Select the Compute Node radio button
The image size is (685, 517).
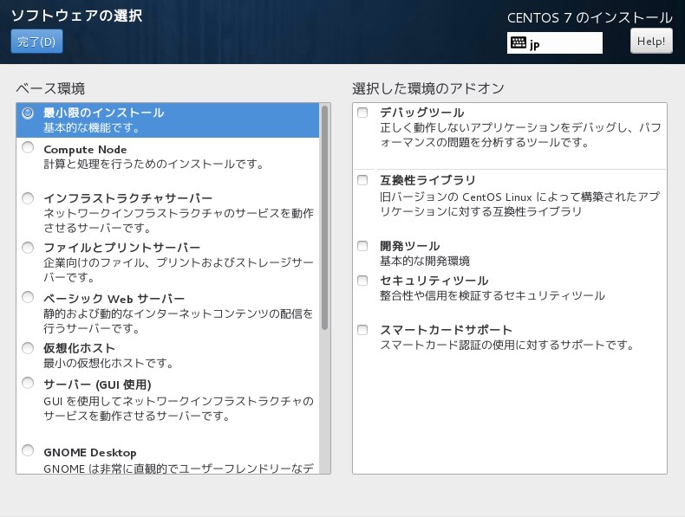point(28,147)
